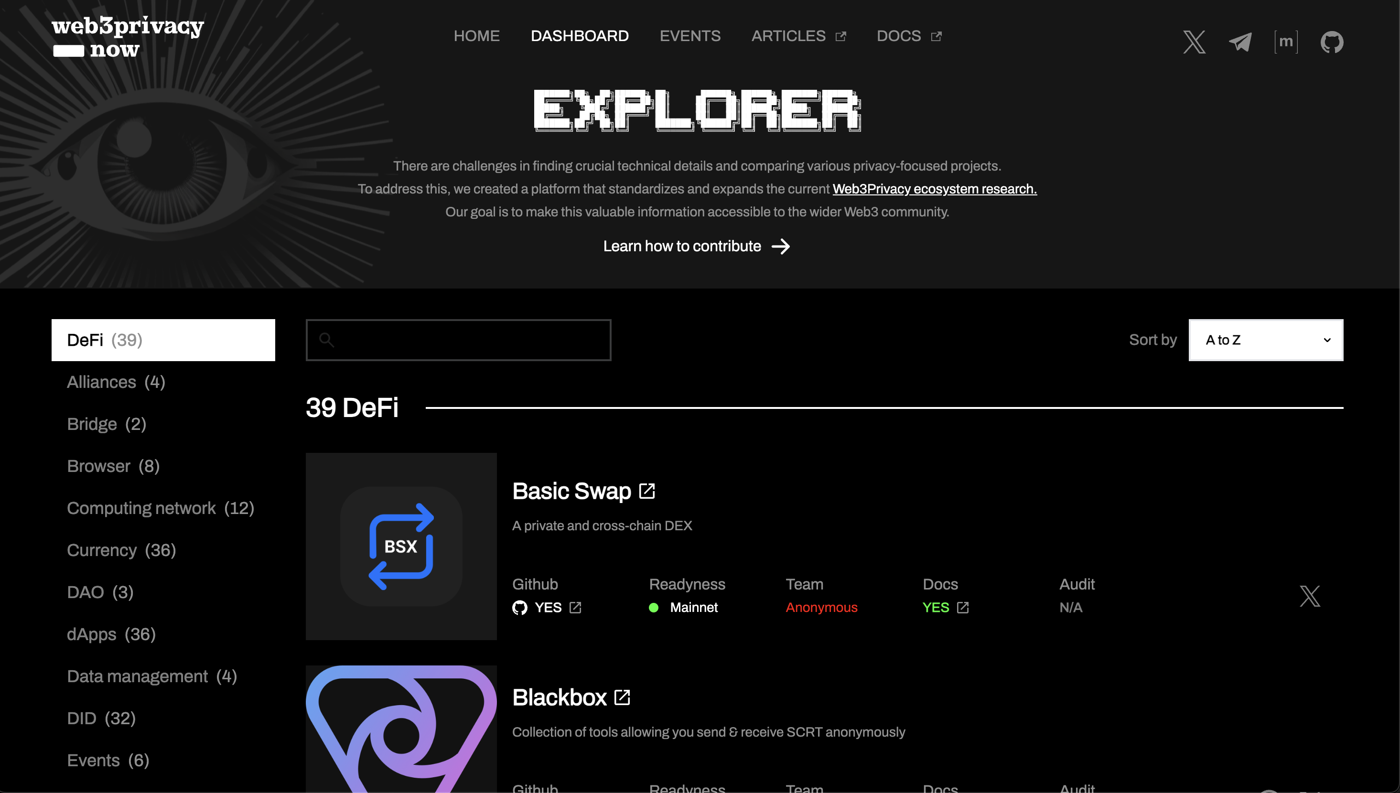Click the external link icon beside DOCS
The width and height of the screenshot is (1400, 793).
click(x=936, y=36)
